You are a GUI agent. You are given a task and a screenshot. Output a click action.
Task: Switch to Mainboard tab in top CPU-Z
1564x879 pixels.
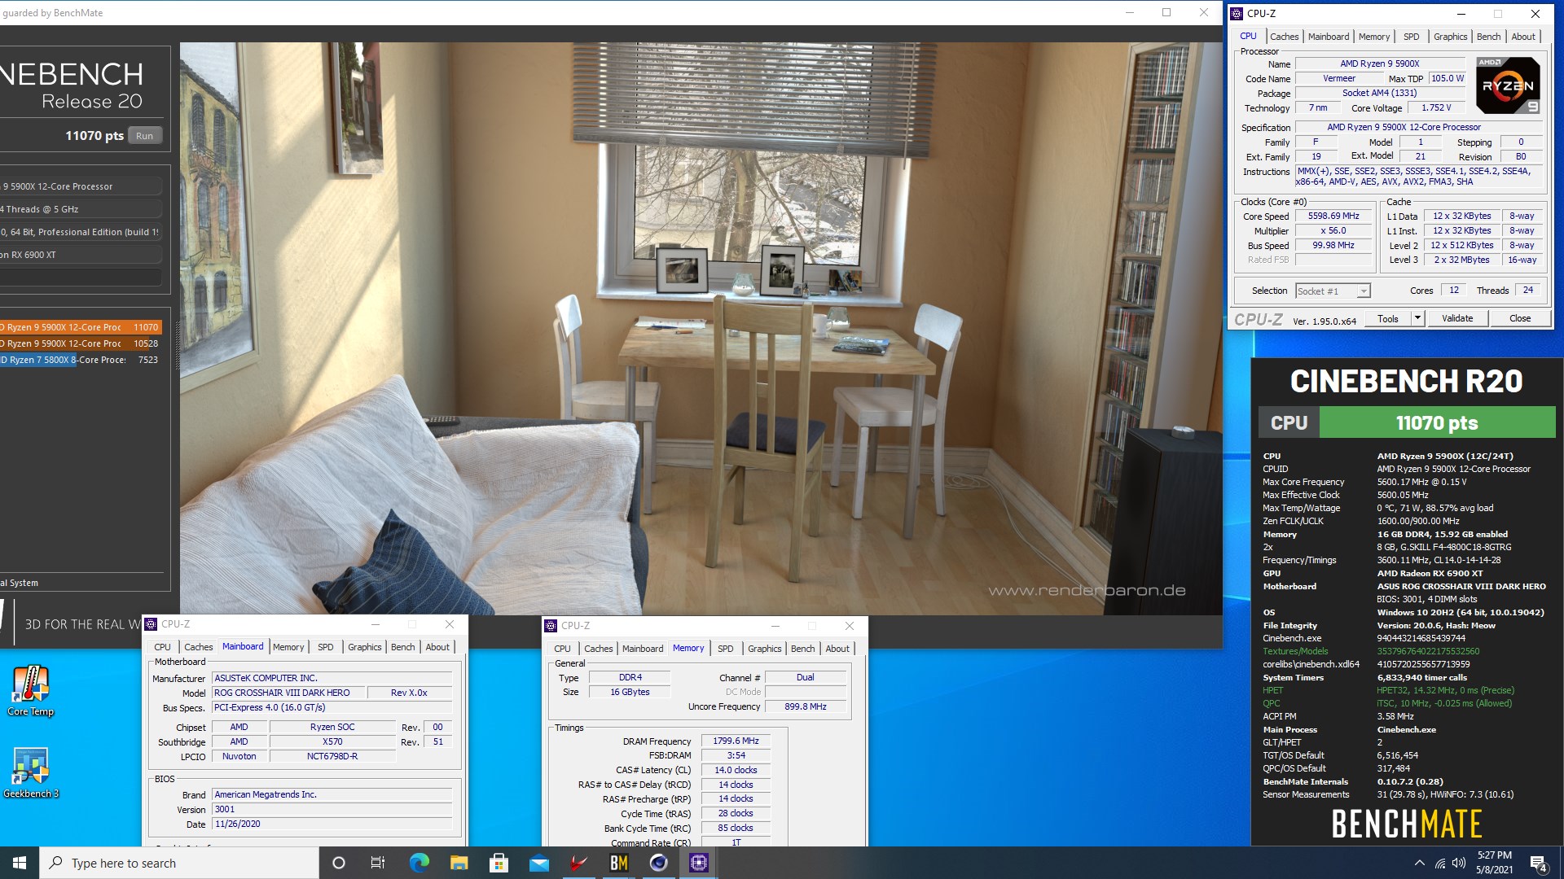click(1329, 37)
